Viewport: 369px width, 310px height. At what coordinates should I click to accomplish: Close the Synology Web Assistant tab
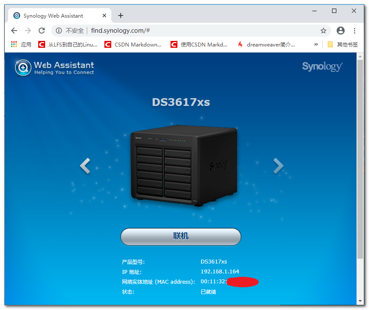point(104,15)
